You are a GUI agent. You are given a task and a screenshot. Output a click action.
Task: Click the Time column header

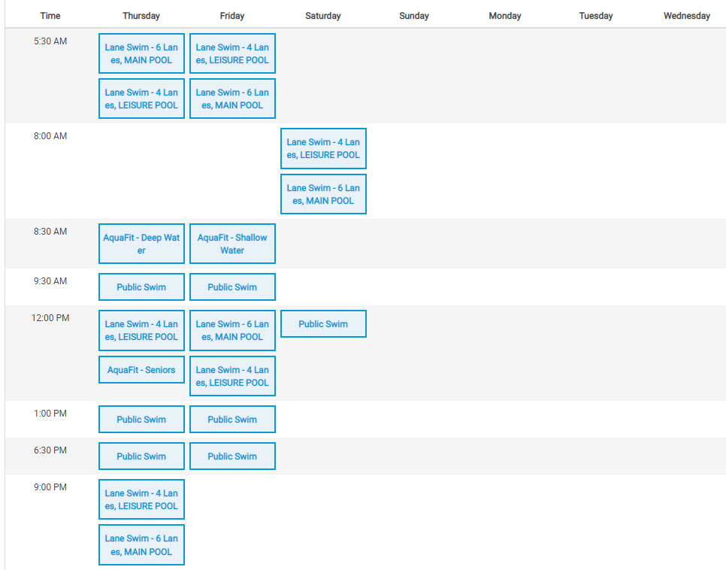50,16
